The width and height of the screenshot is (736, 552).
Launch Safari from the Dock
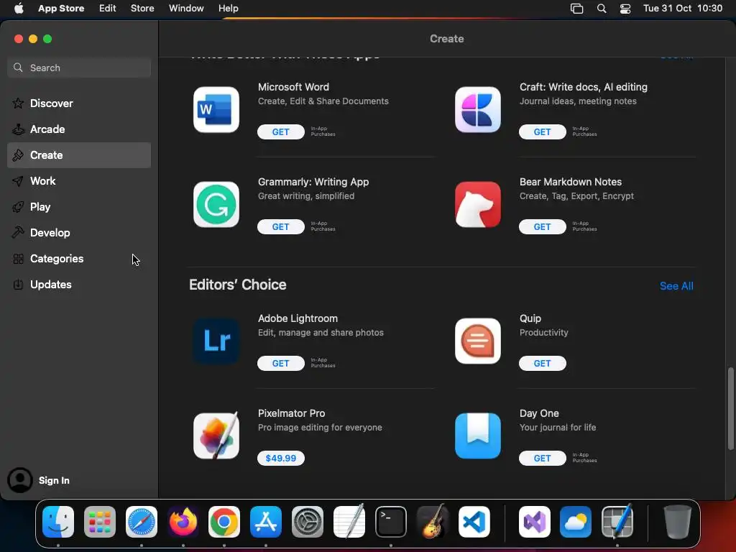pyautogui.click(x=142, y=522)
